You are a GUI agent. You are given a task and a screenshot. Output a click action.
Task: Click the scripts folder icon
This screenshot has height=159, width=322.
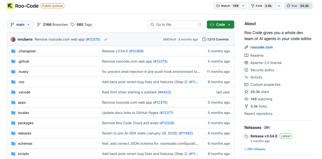pyautogui.click(x=13, y=154)
